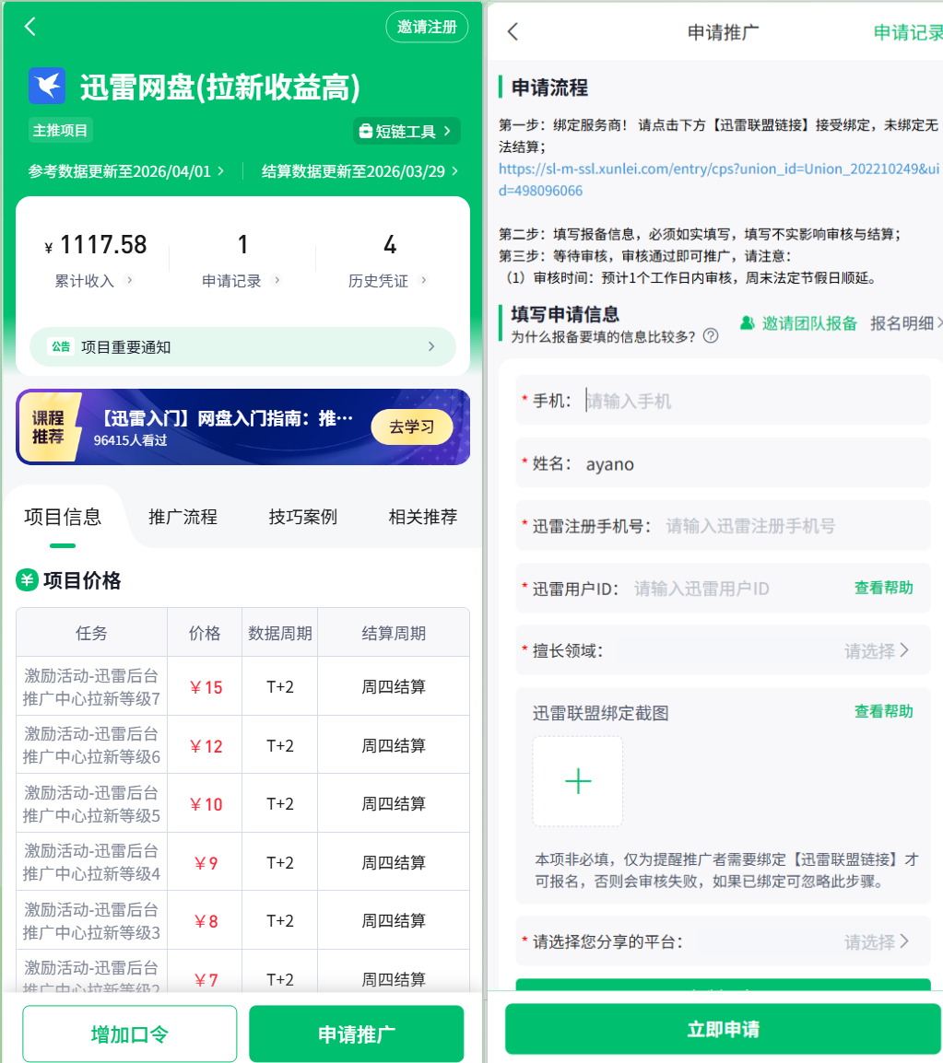Click the ¥9 price for 拉新等级4
Viewport: 943px width, 1063px height.
tap(206, 862)
